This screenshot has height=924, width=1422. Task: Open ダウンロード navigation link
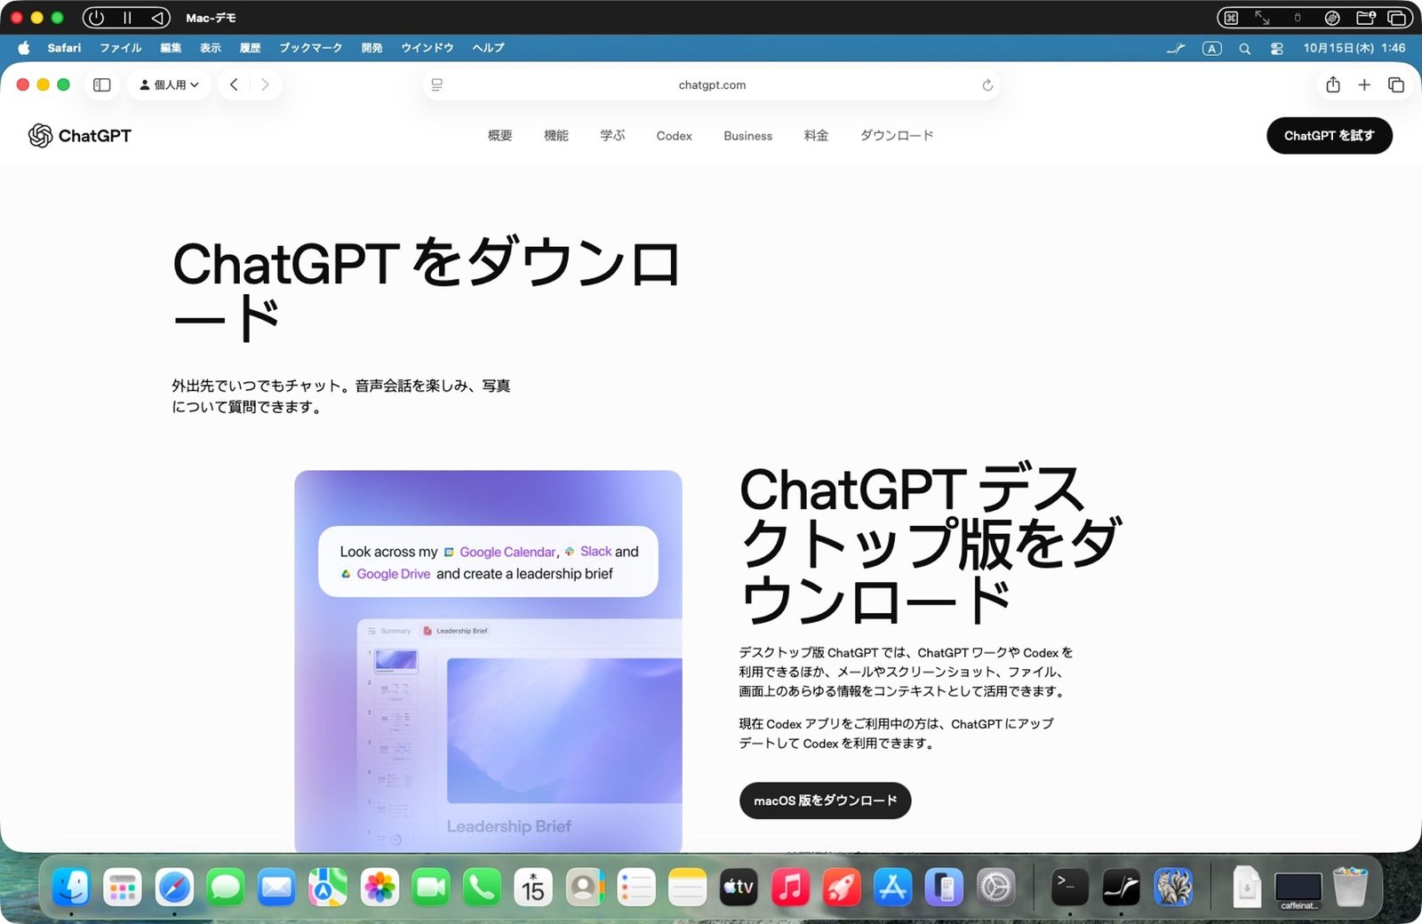click(x=897, y=135)
